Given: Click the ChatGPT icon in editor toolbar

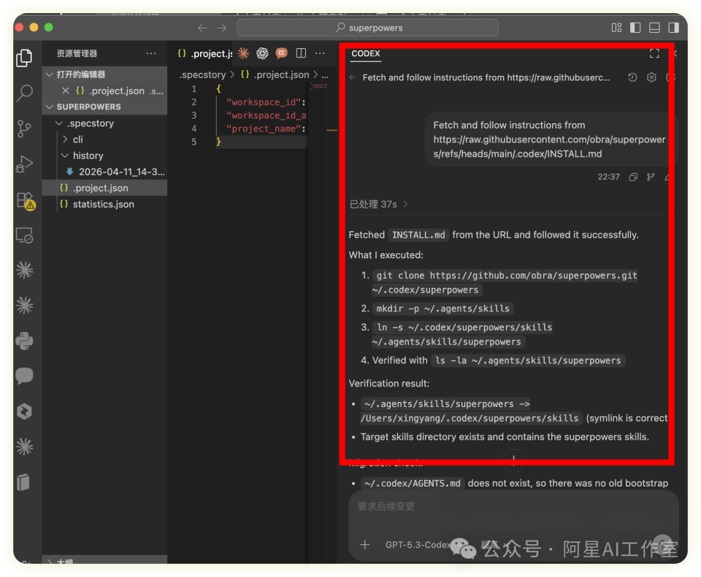Looking at the screenshot, I should pos(262,53).
